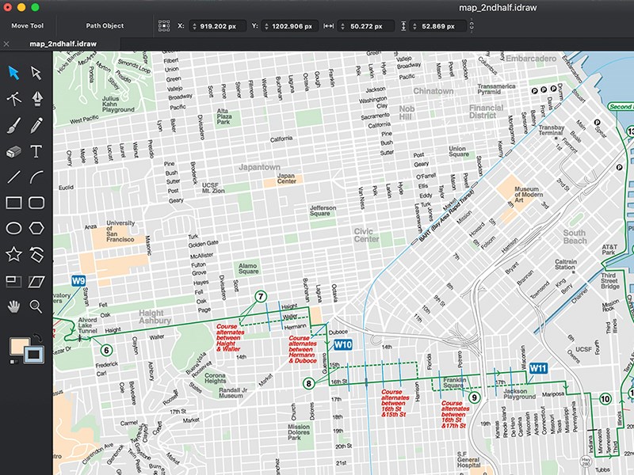Select the Brush tool
This screenshot has width=634, height=475.
pos(13,125)
